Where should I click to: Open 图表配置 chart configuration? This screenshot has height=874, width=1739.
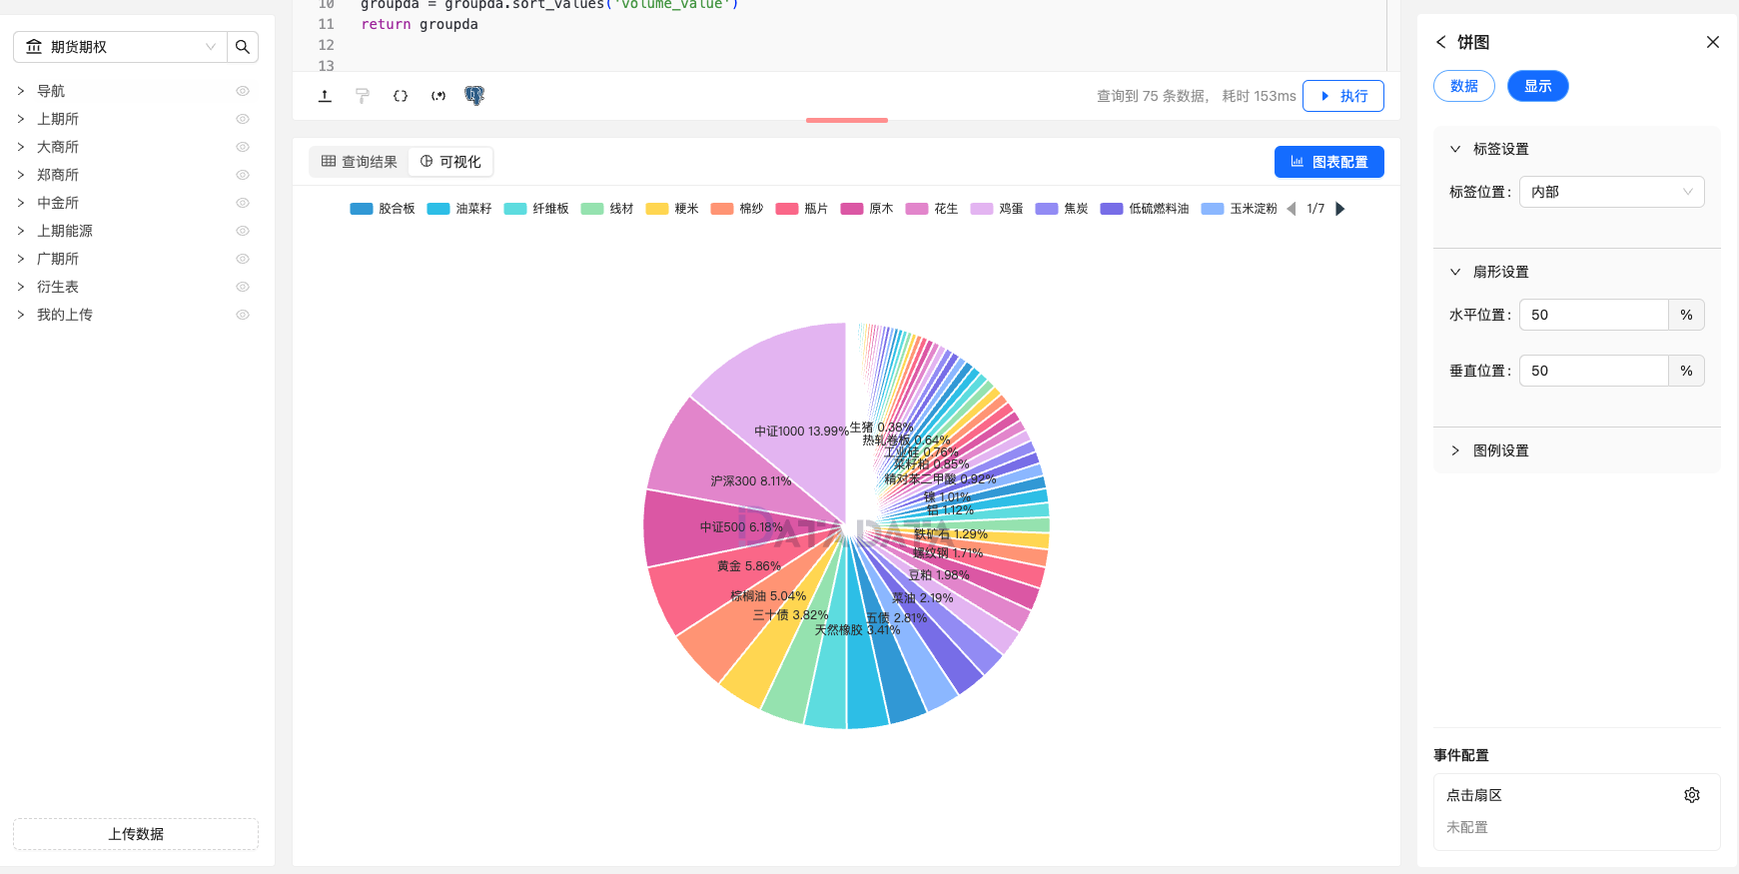click(1329, 162)
